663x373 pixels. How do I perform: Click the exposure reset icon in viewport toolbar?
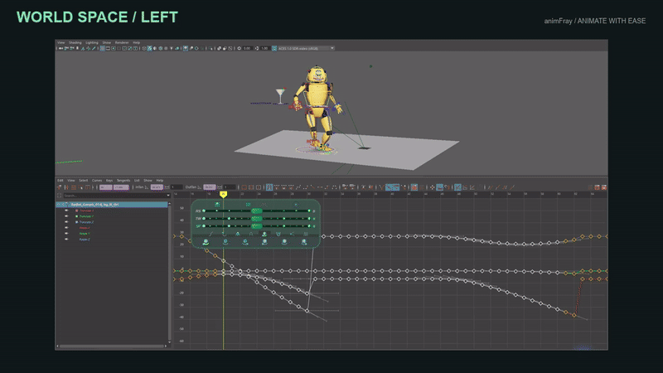click(x=239, y=48)
